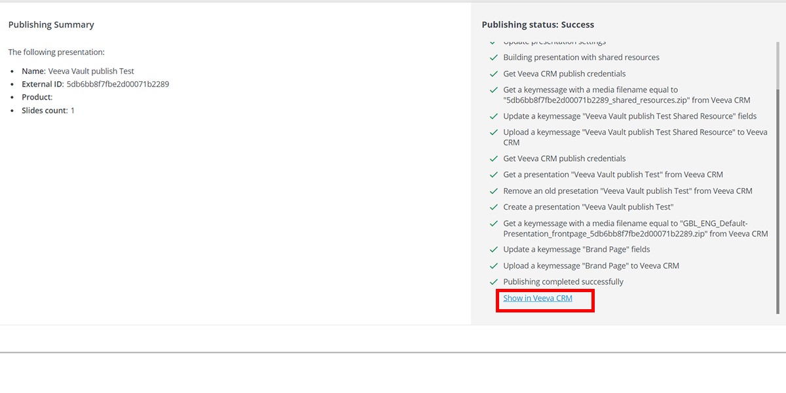This screenshot has height=393, width=786.
Task: Click checkmark next to Building presentation step
Action: (x=494, y=58)
